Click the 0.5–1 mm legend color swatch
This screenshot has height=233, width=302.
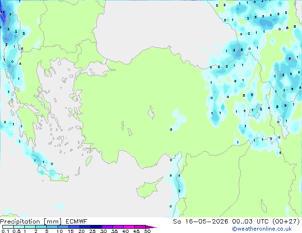[19, 227]
